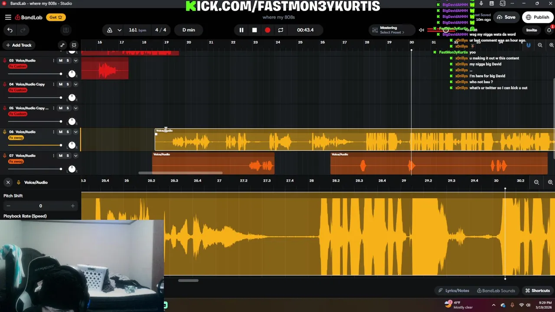Undo the last action
The width and height of the screenshot is (555, 312).
[10, 30]
